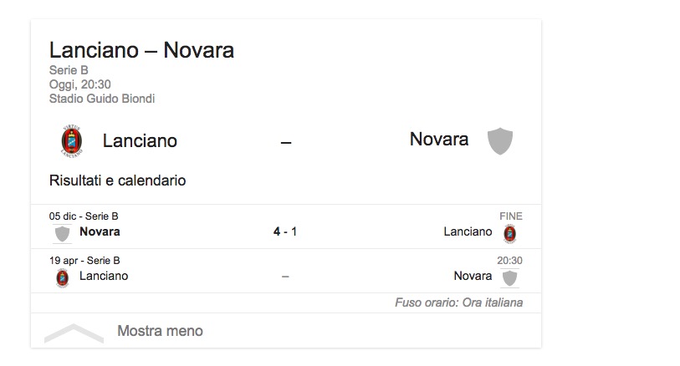Click the Mostra meno label
This screenshot has width=680, height=366.
tap(160, 331)
